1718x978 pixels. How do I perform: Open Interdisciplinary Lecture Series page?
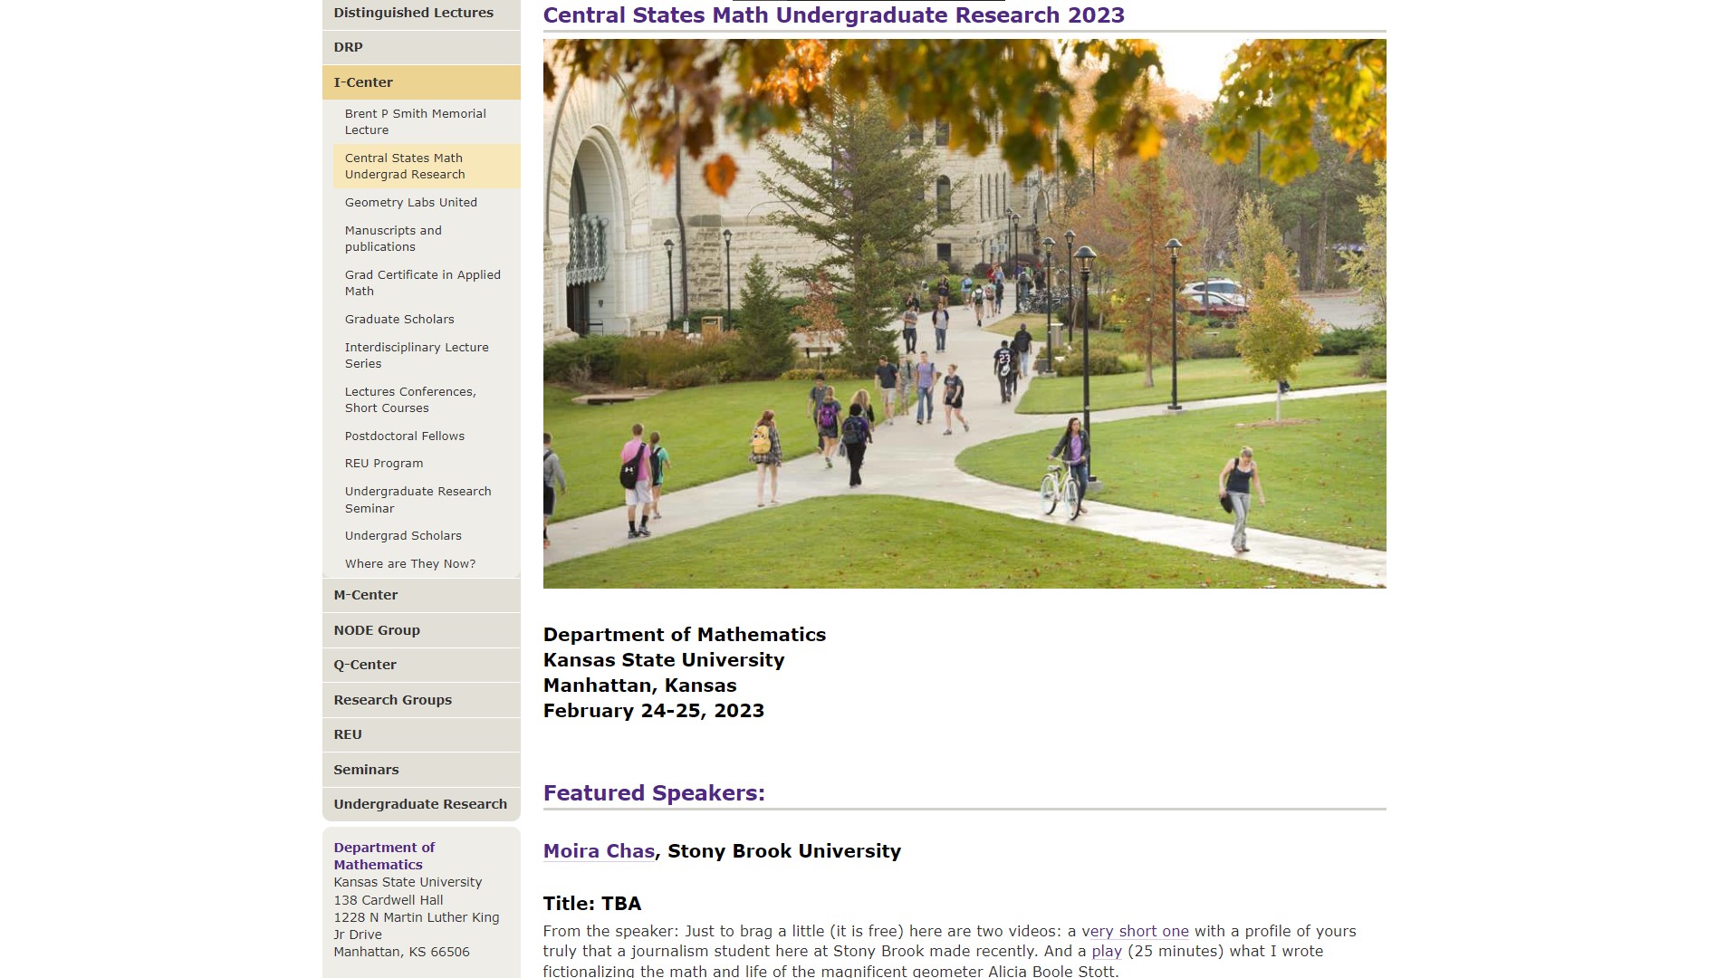pyautogui.click(x=417, y=355)
